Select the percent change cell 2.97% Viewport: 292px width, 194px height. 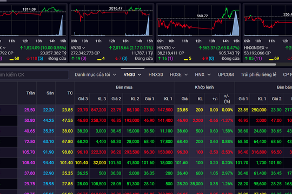point(227,174)
